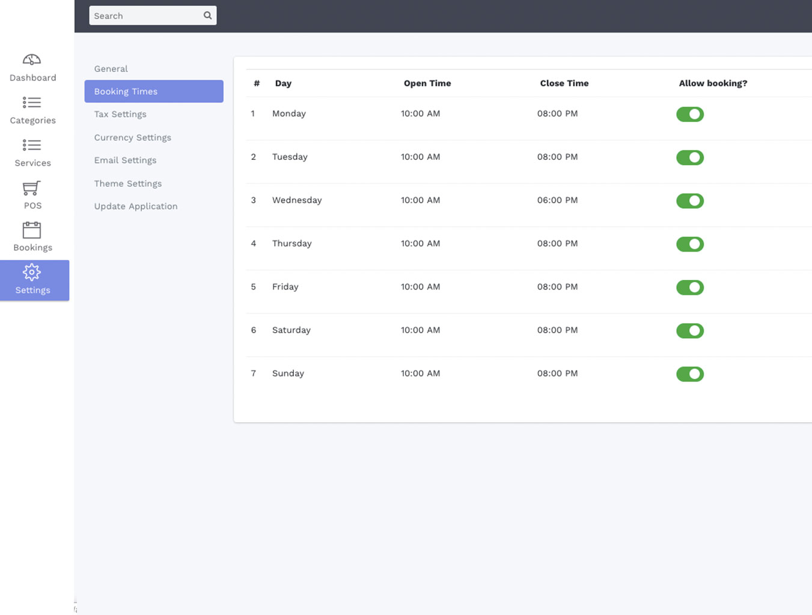Viewport: 812px width, 615px height.
Task: Click the search magnifier icon
Action: (x=207, y=16)
